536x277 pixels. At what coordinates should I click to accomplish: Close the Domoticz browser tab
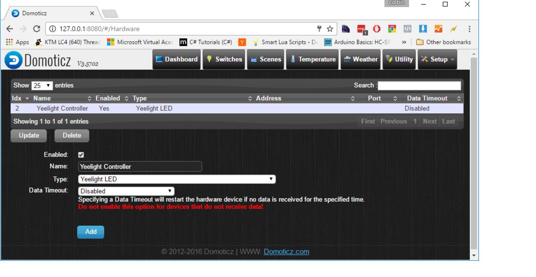coord(92,14)
